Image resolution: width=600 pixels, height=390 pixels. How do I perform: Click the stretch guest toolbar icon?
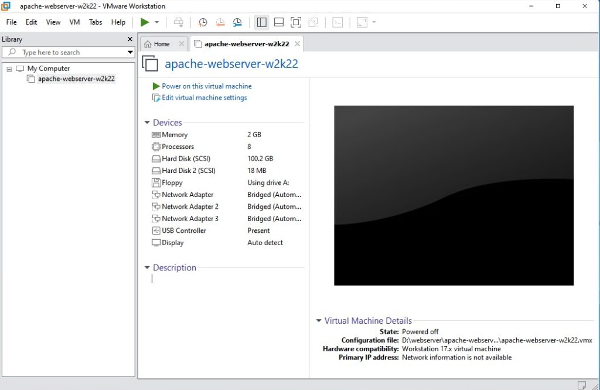click(362, 22)
